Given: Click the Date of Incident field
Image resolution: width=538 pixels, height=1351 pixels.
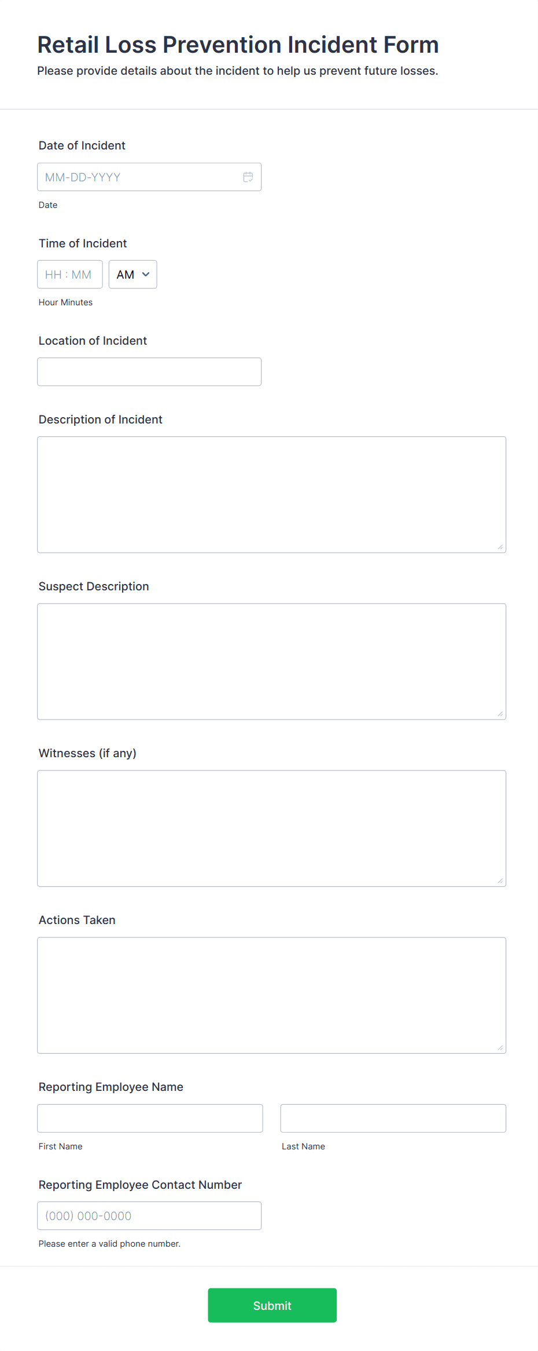Looking at the screenshot, I should click(x=149, y=177).
